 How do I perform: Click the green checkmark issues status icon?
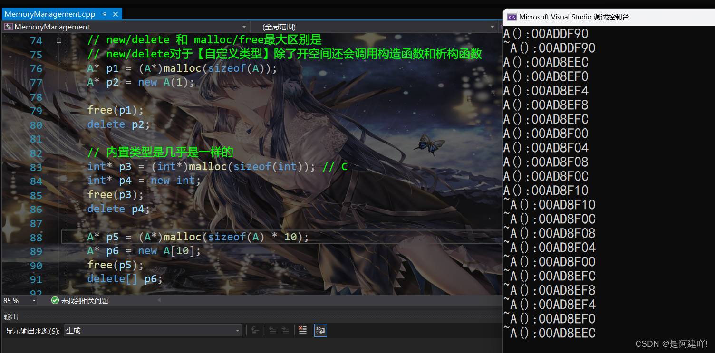click(55, 301)
